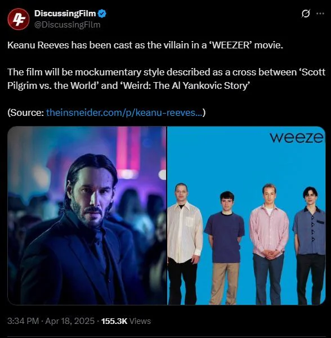Open the @DiscussingFilm handle link
Image resolution: width=331 pixels, height=338 pixels.
(x=68, y=25)
